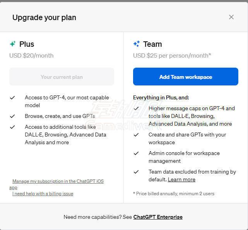Click the Your current plan button
The width and height of the screenshot is (248, 230).
(62, 77)
